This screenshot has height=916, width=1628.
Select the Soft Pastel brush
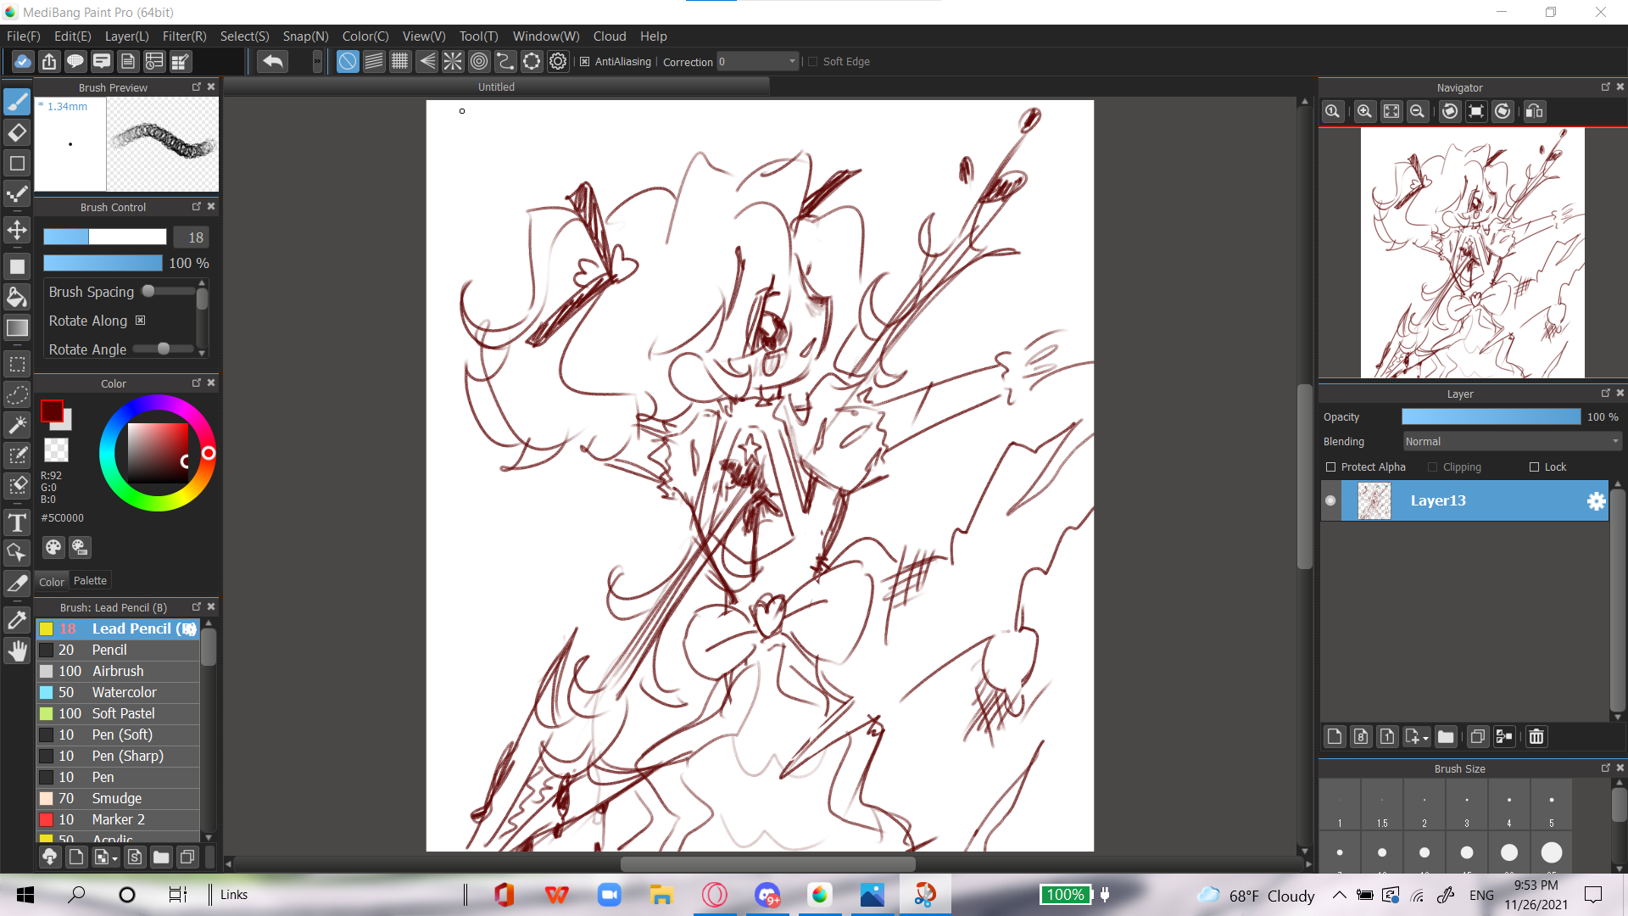[118, 713]
